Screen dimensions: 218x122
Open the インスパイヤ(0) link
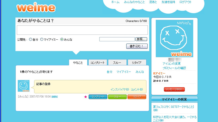(120, 89)
